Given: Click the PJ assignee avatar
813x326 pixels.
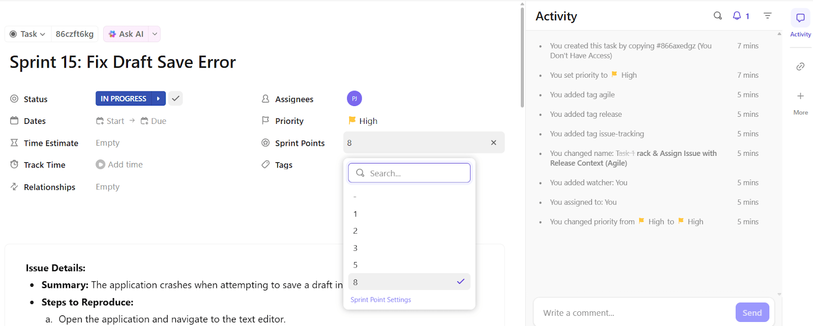Looking at the screenshot, I should [354, 99].
